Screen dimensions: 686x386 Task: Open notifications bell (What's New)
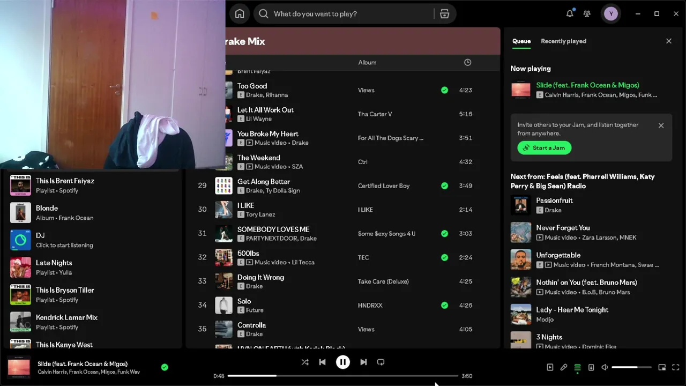(570, 14)
